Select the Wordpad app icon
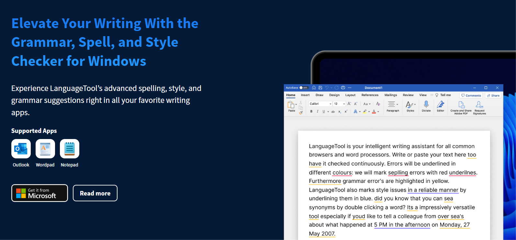The height and width of the screenshot is (240, 516). point(45,149)
